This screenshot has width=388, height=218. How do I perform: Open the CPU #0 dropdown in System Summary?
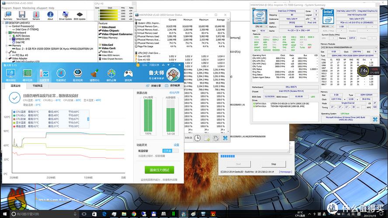coord(261,27)
